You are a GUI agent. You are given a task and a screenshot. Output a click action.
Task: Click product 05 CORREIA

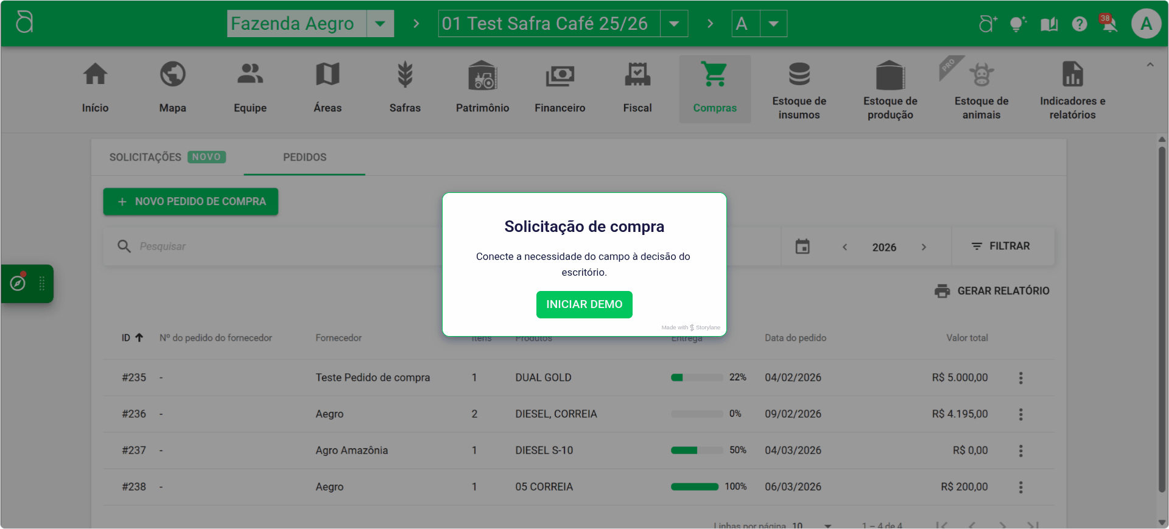(x=544, y=487)
